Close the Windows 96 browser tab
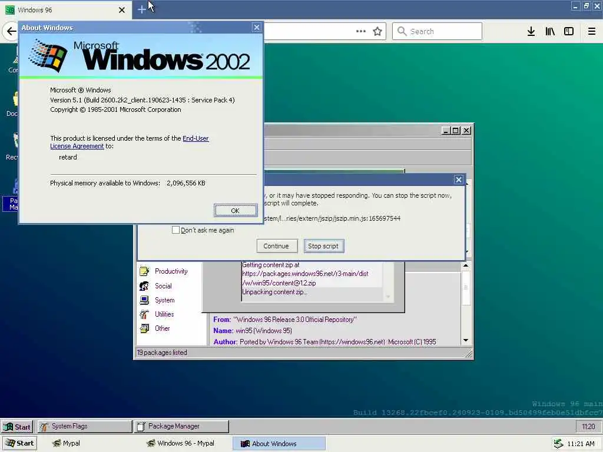 (x=122, y=10)
